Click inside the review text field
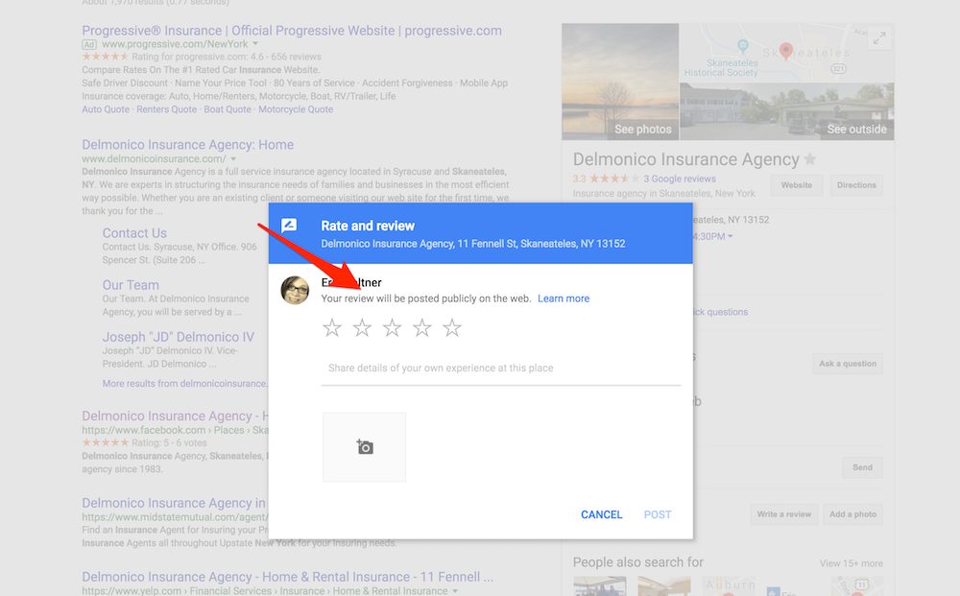Screen dimensions: 960x596 pos(501,369)
